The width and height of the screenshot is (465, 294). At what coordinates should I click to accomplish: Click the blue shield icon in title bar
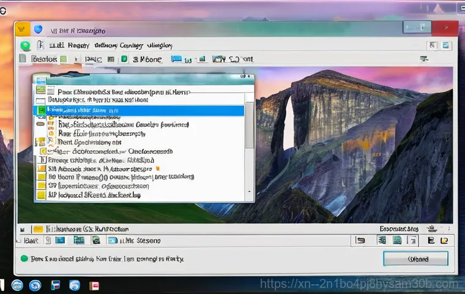[x=38, y=29]
